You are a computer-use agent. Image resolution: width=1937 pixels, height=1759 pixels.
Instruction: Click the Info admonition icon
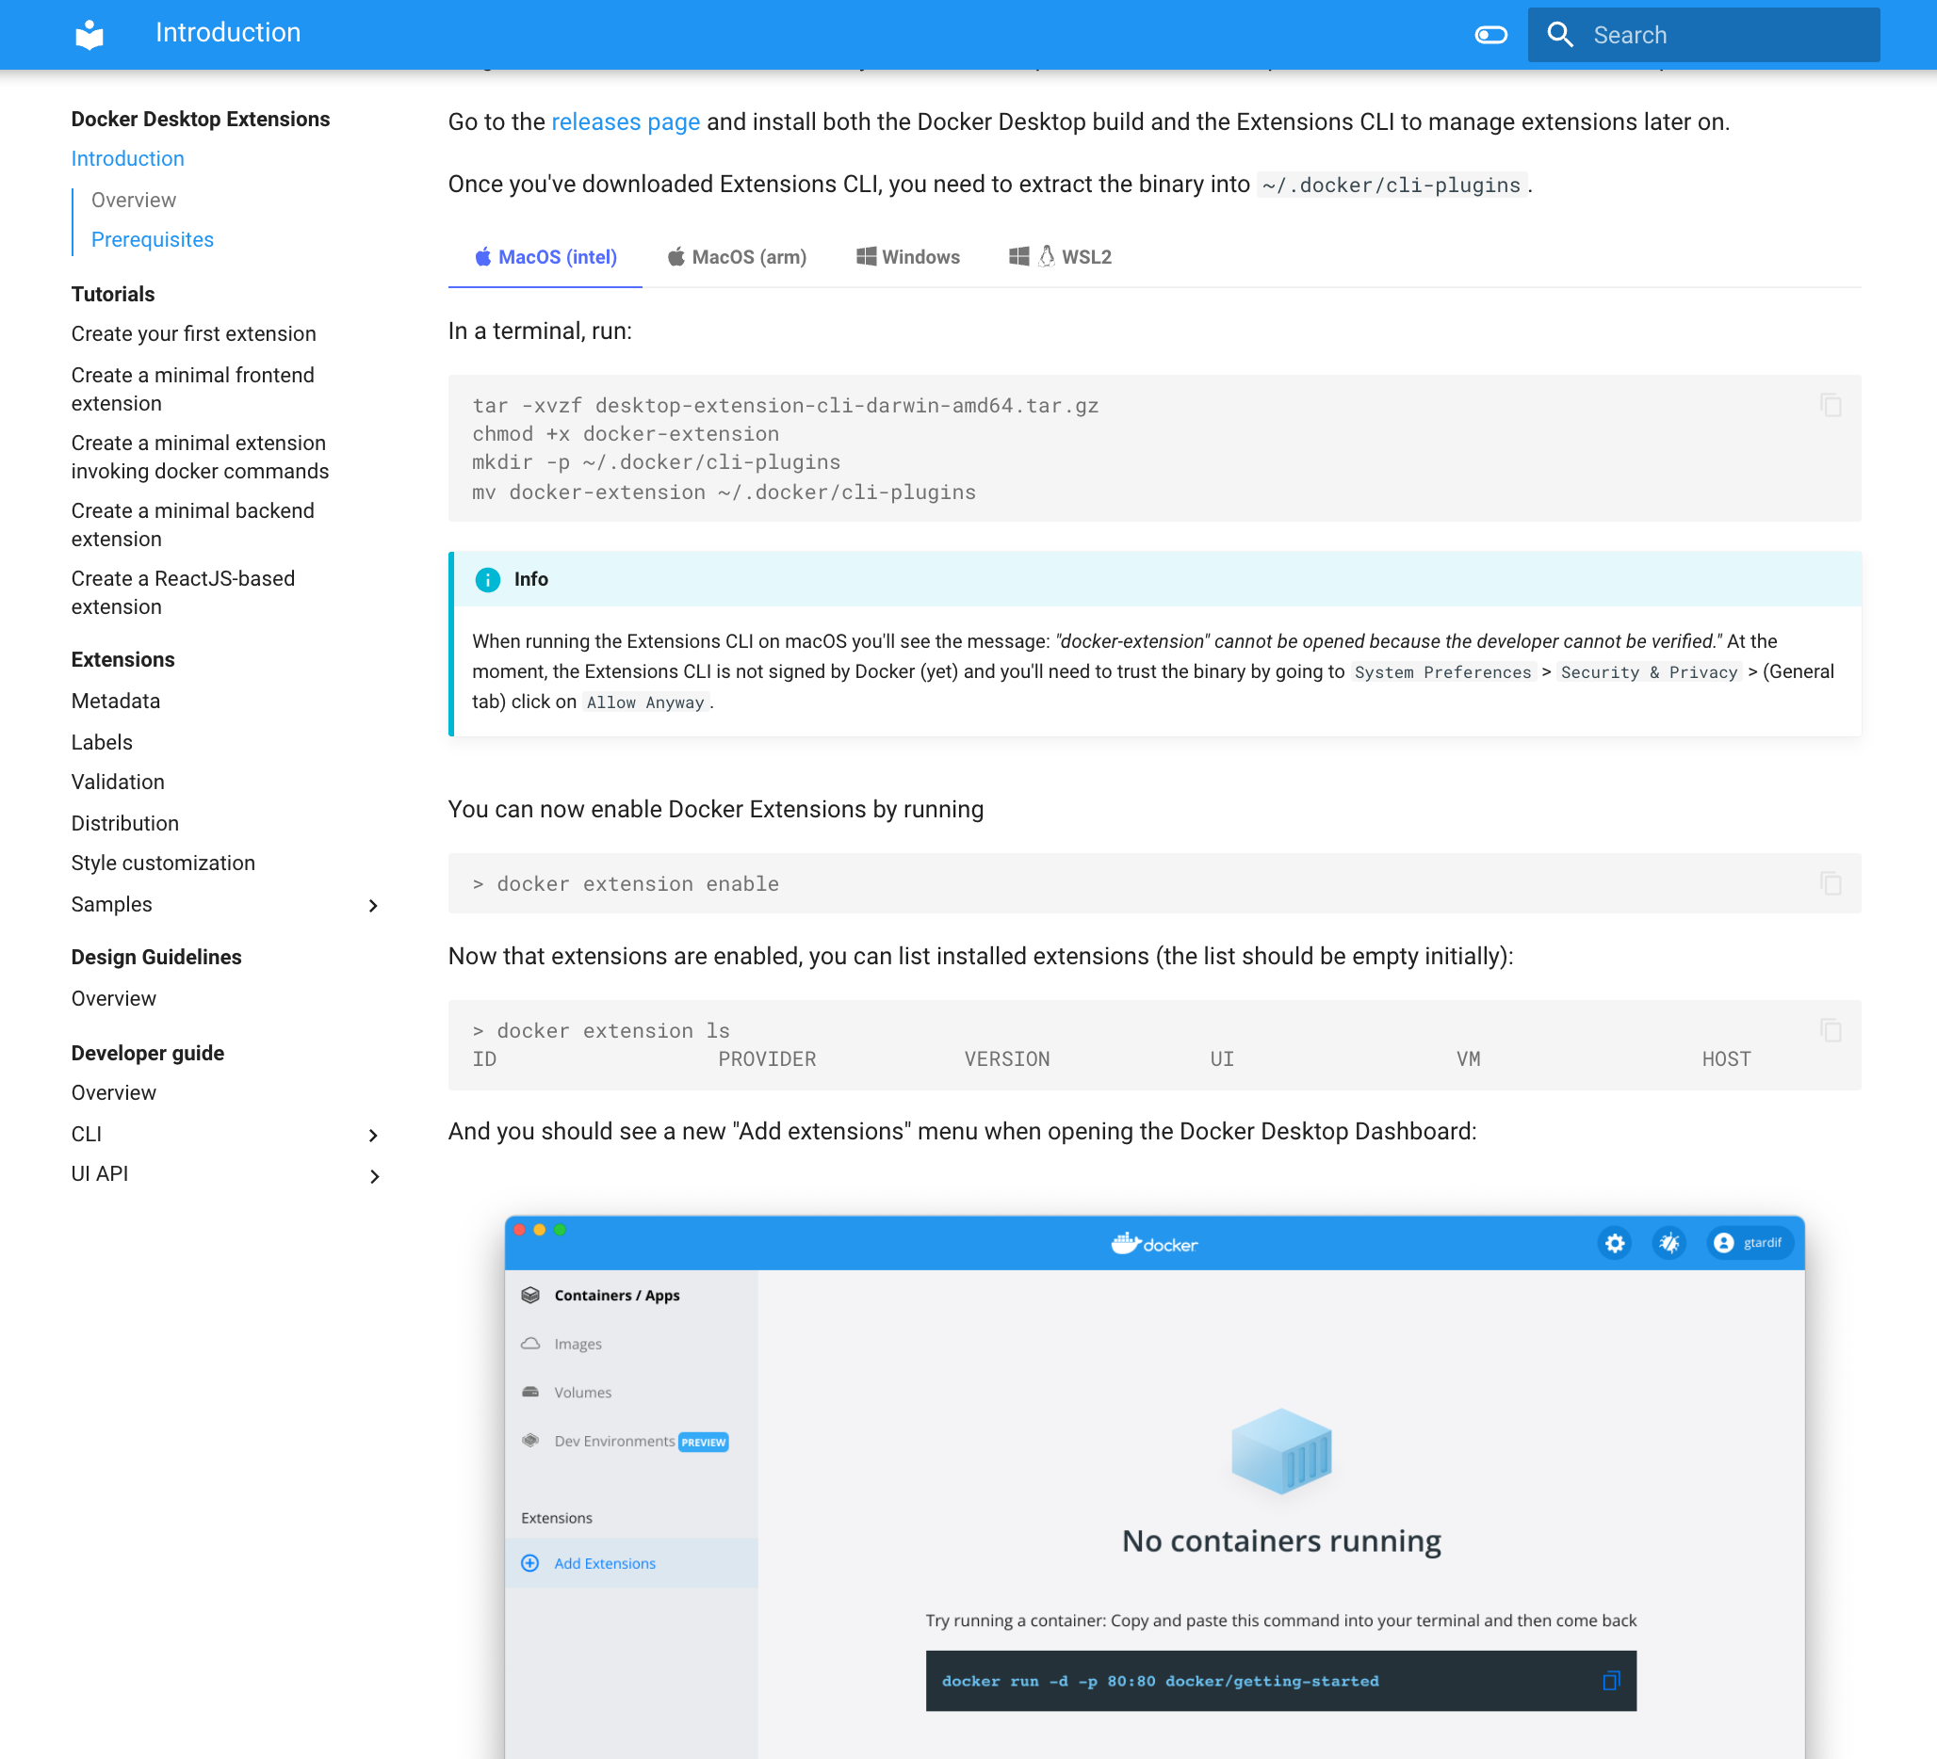click(487, 579)
